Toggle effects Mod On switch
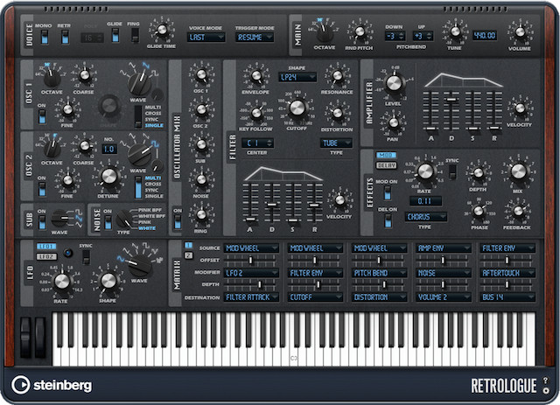The image size is (560, 405). [x=387, y=192]
